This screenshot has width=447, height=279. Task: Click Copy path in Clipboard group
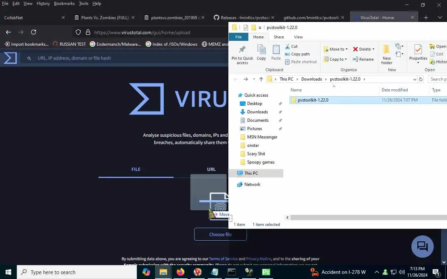(x=297, y=54)
